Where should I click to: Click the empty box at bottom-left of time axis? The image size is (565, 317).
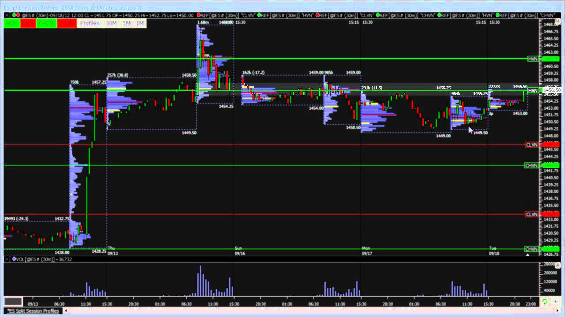[x=13, y=302]
